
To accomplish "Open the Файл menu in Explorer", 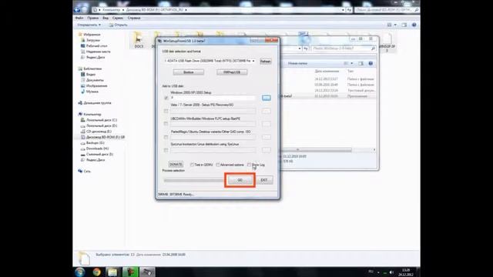I will (x=79, y=18).
